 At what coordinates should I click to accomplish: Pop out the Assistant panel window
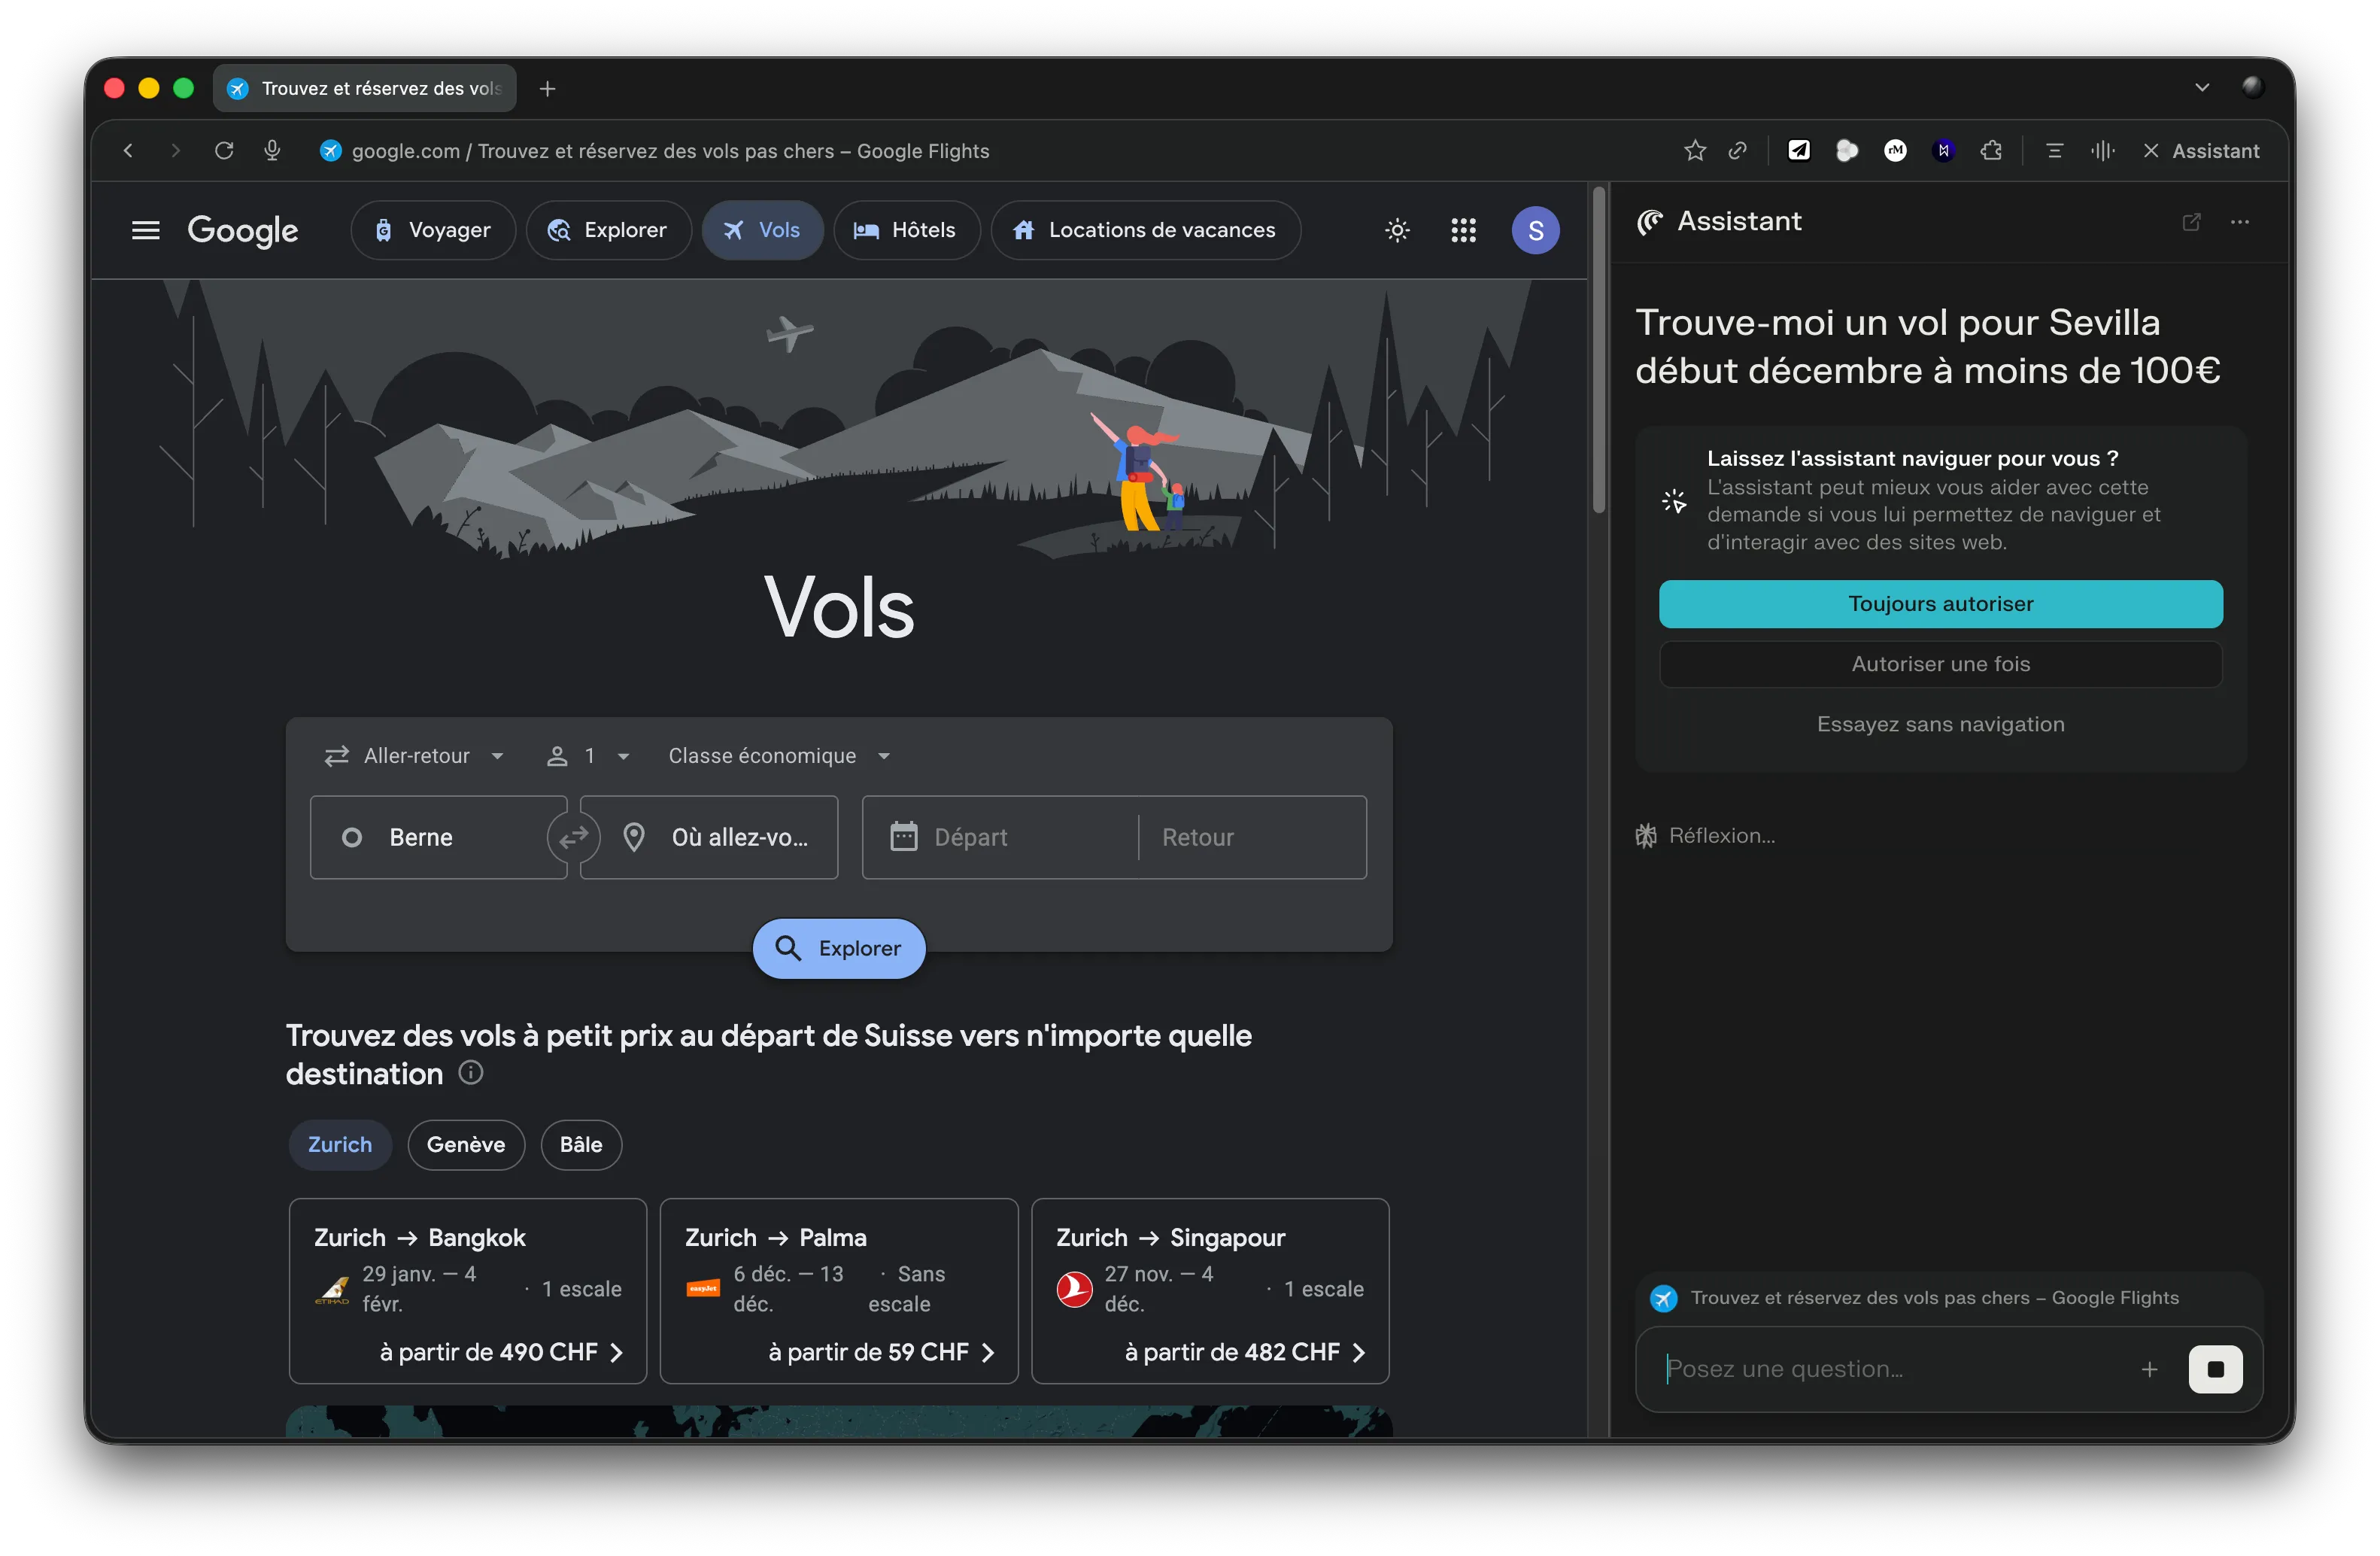[x=2191, y=222]
